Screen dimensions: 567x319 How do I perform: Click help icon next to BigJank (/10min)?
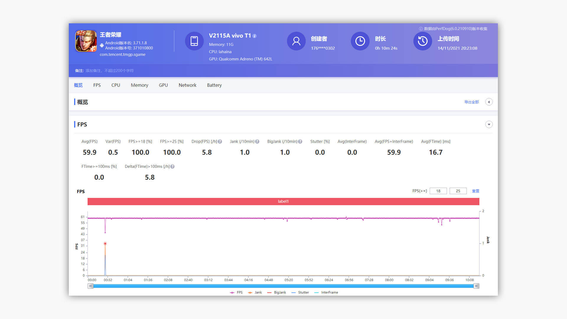pyautogui.click(x=300, y=141)
